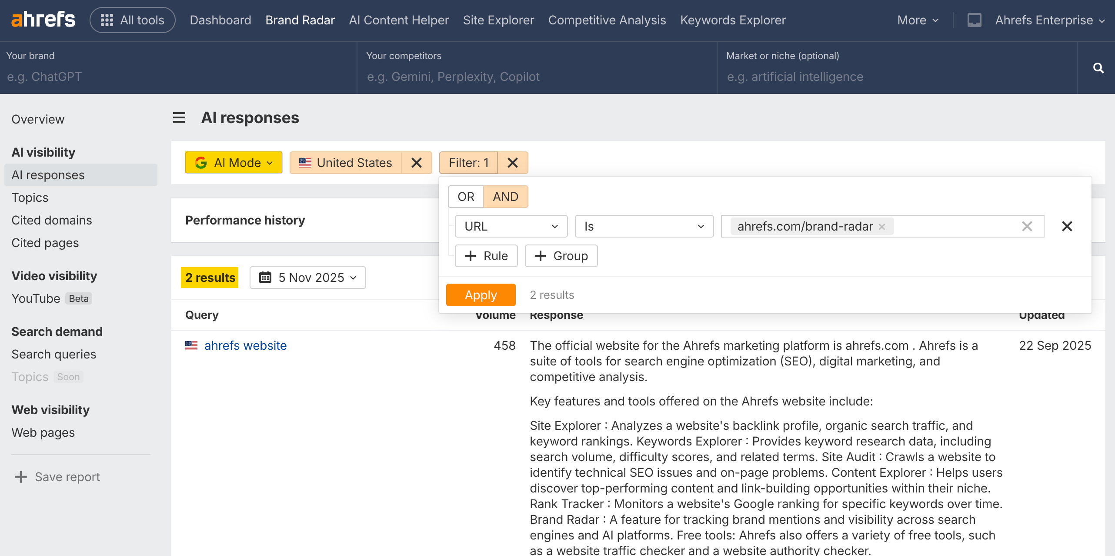Add a new filter Rule
Screen dimensions: 1115x556
(486, 256)
